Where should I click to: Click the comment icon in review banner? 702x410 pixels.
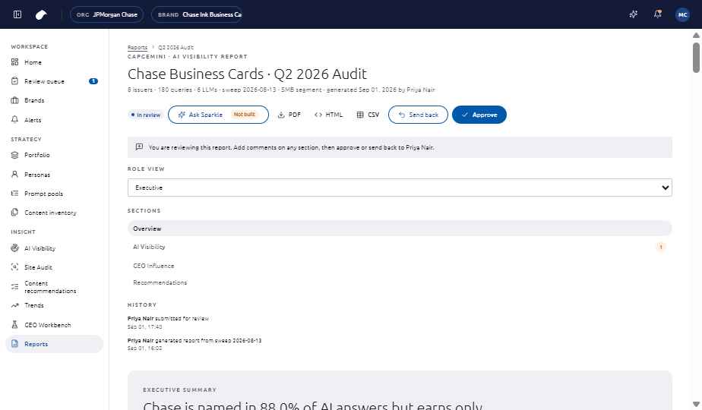tap(139, 147)
